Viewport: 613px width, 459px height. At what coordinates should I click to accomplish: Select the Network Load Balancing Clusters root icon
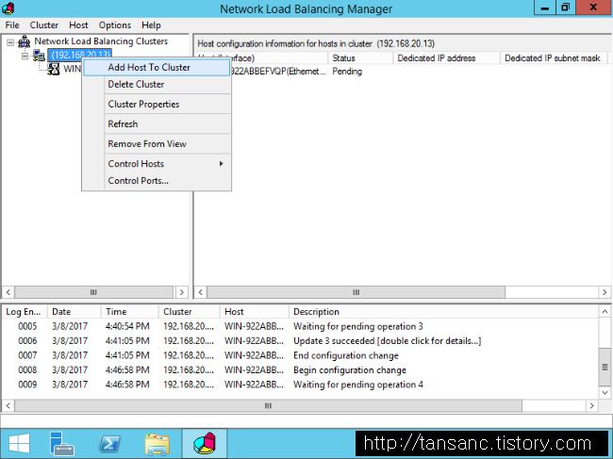pyautogui.click(x=25, y=41)
